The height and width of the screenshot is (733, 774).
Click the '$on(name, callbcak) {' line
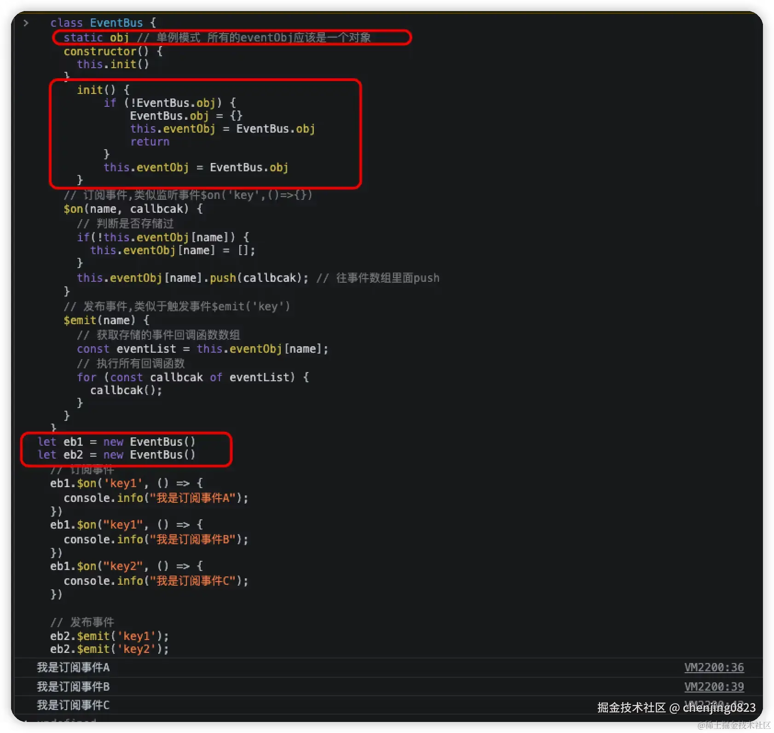coord(133,209)
